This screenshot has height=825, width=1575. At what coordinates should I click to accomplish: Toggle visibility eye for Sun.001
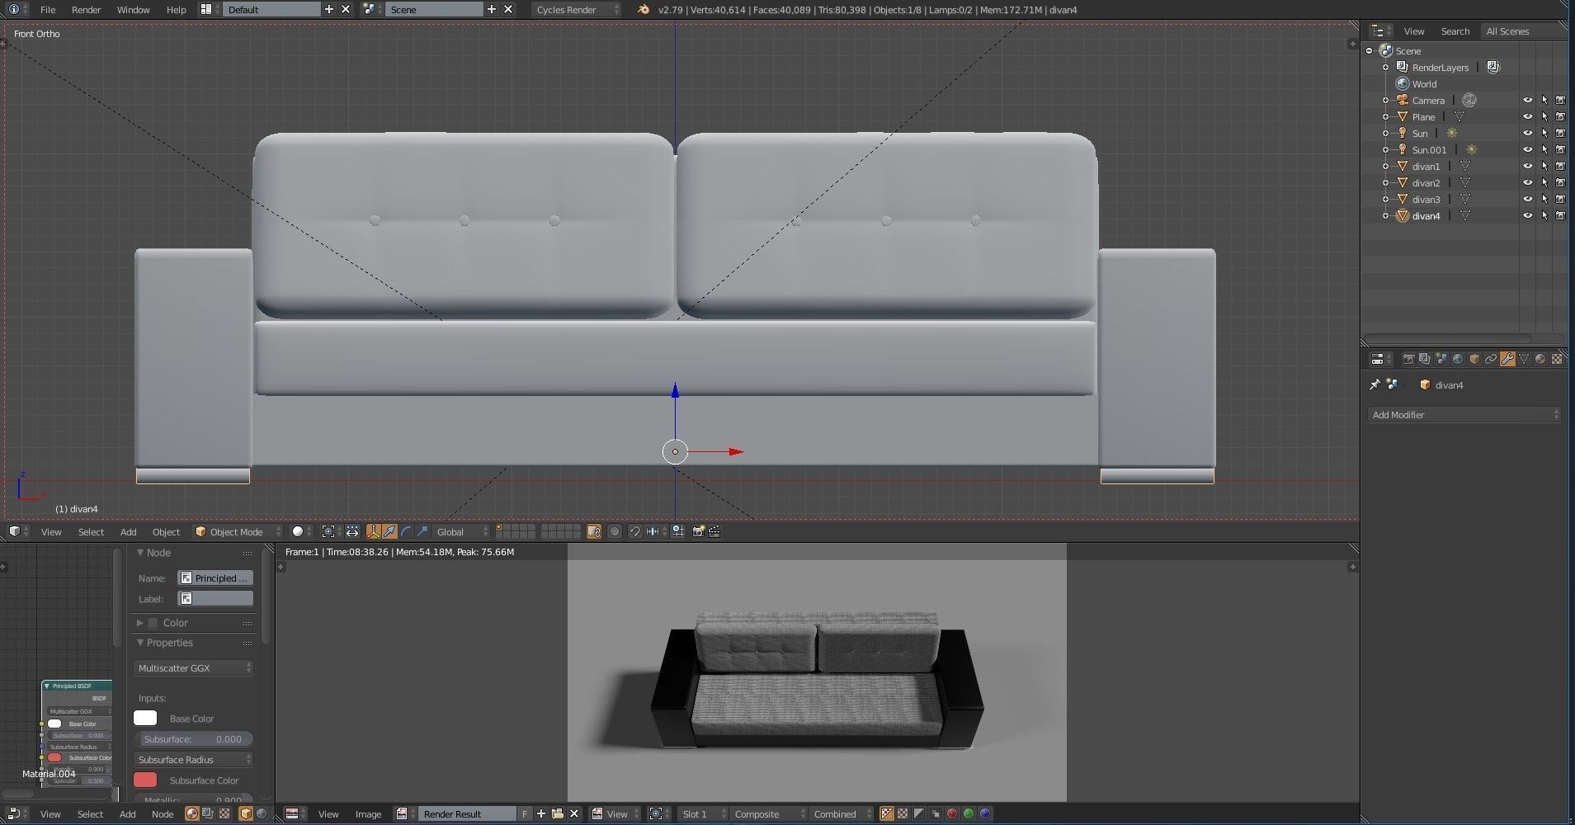1527,150
